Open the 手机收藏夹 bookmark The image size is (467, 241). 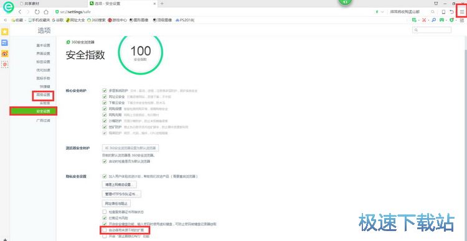pos(39,20)
